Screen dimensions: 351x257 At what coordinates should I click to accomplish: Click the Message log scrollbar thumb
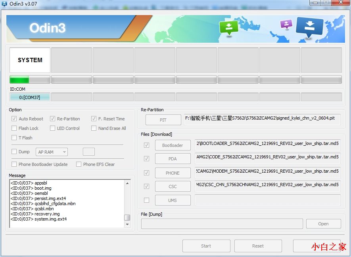[127, 217]
